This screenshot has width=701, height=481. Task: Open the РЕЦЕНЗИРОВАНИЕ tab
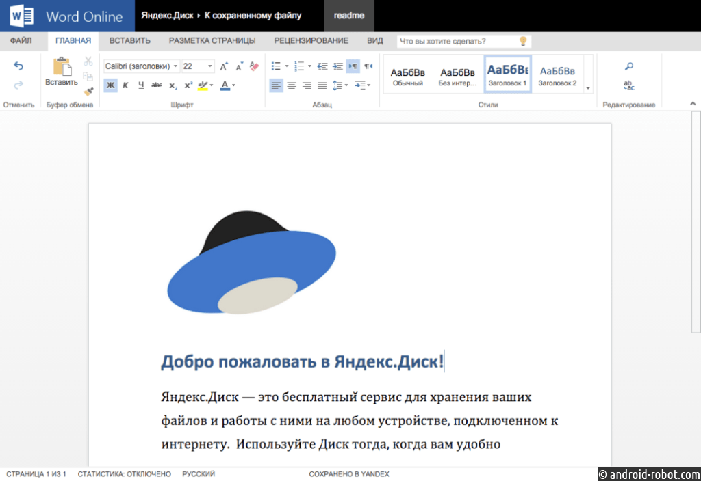[x=311, y=40]
